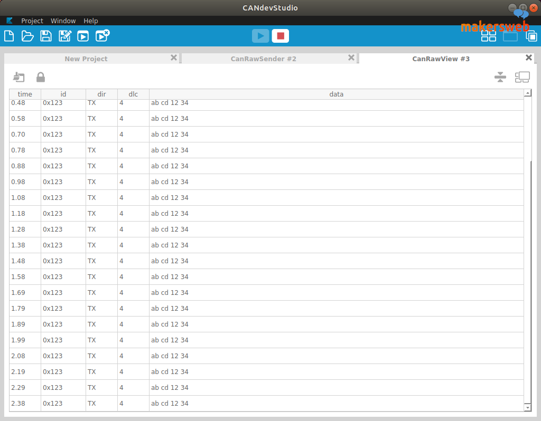Stop the simulation with the red square
This screenshot has width=541, height=421.
pyautogui.click(x=281, y=36)
